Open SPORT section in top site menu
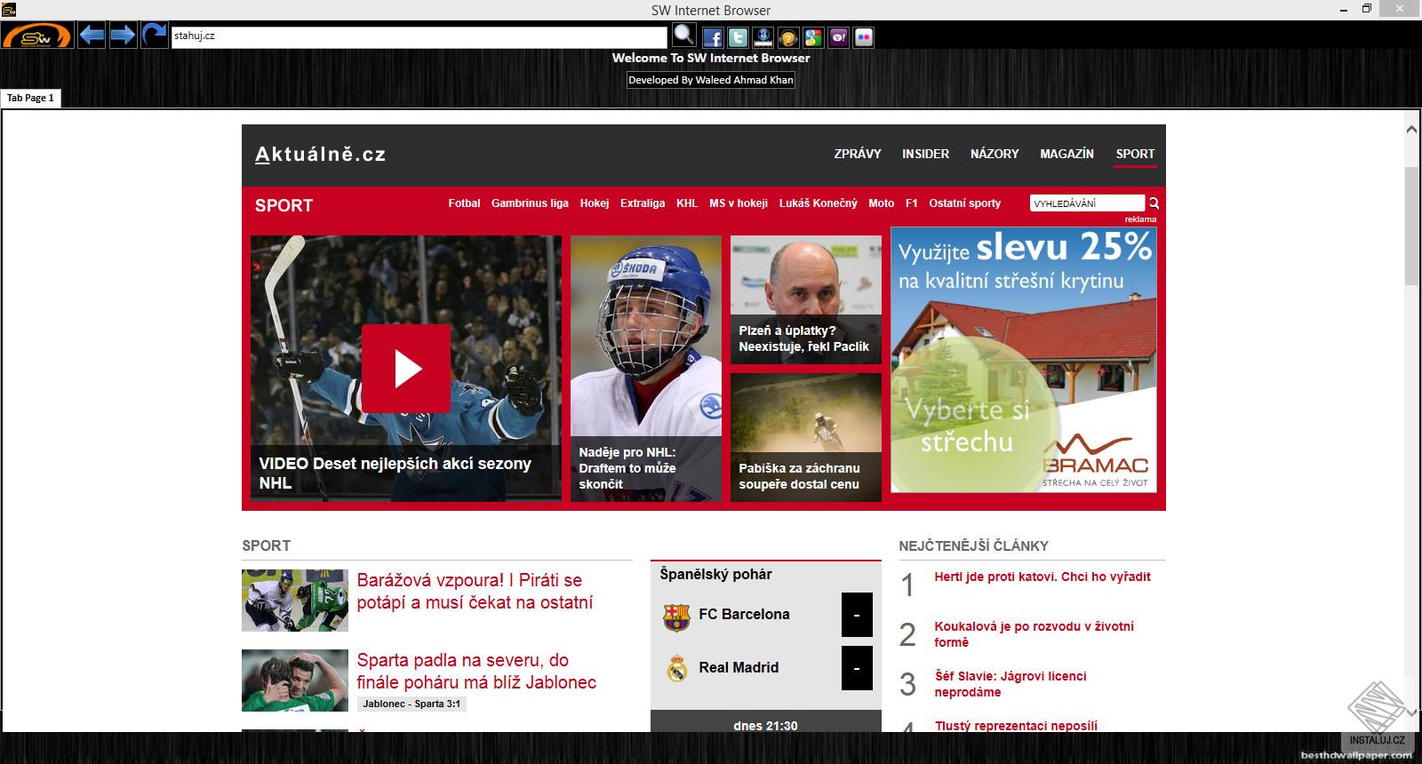The height and width of the screenshot is (764, 1422). [1135, 154]
